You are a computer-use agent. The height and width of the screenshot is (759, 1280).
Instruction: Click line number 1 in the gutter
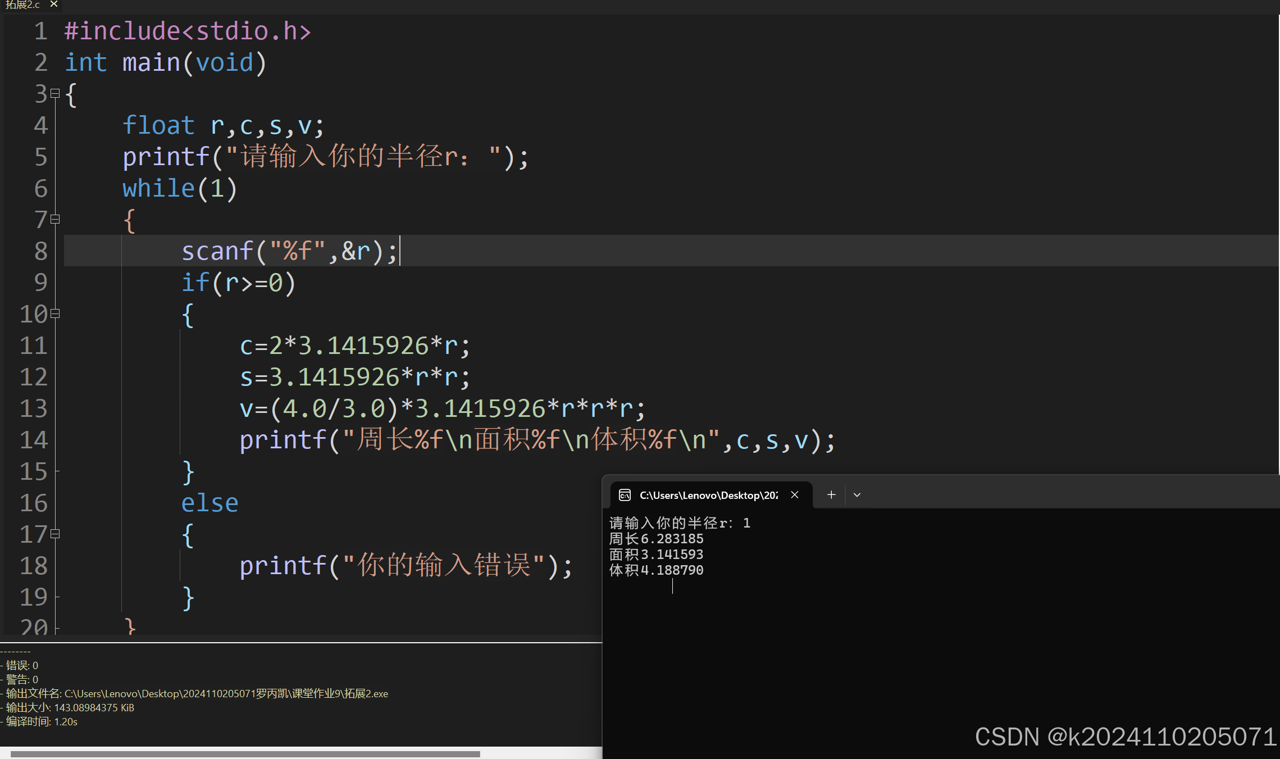[40, 31]
